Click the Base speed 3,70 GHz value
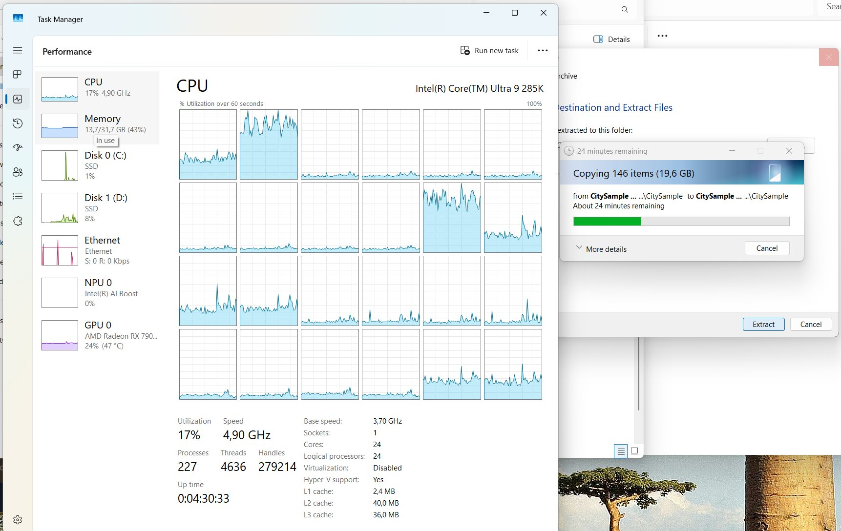This screenshot has width=841, height=531. (387, 421)
